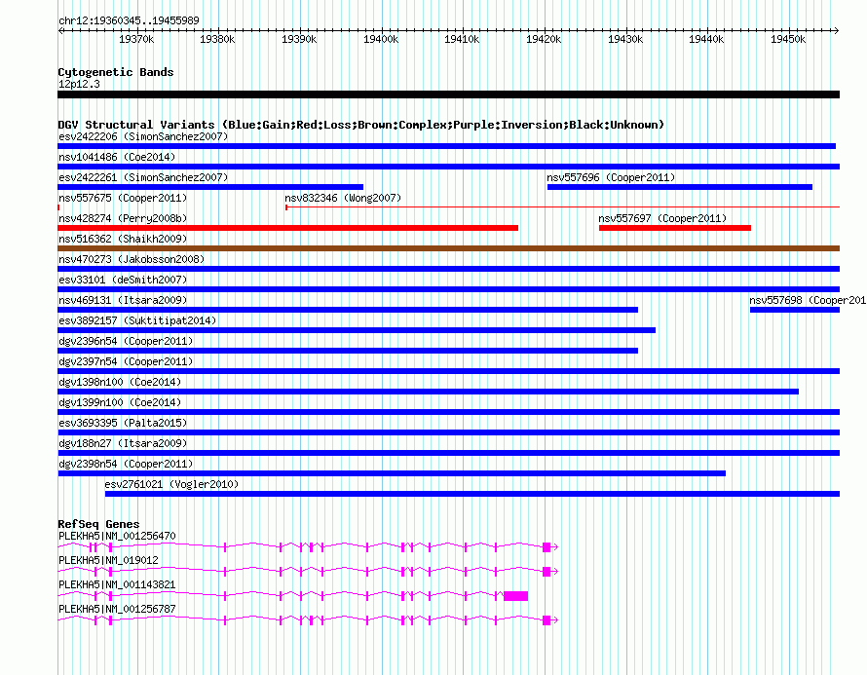Click the right arrowhead of the ruler
This screenshot has height=675, width=867.
pyautogui.click(x=837, y=30)
